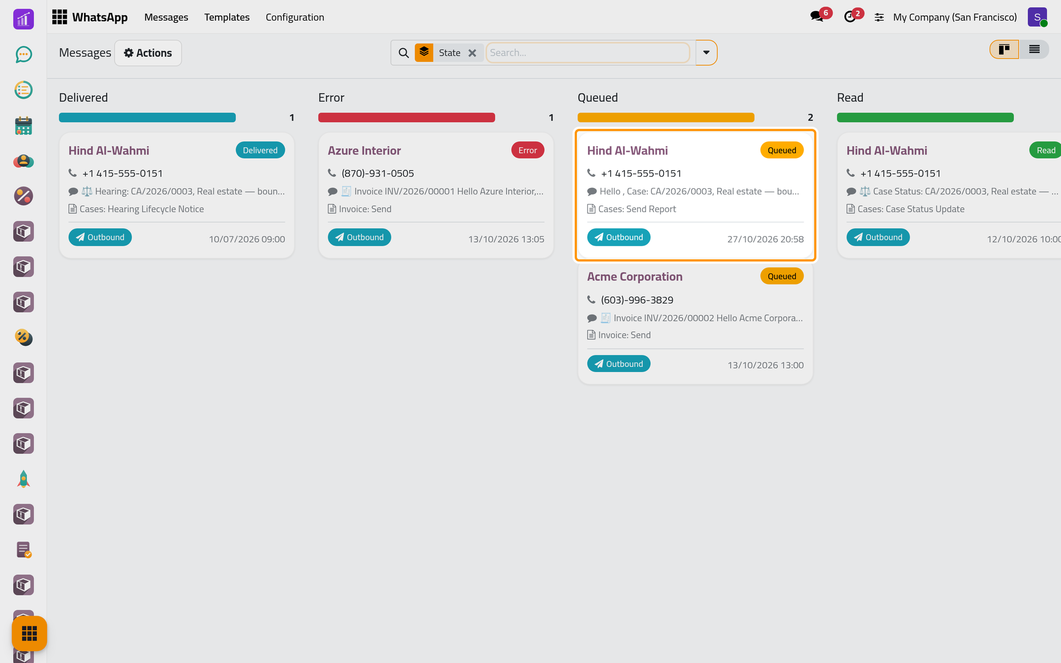Open the yellow percent discount sidebar icon
The height and width of the screenshot is (663, 1061).
tap(23, 338)
